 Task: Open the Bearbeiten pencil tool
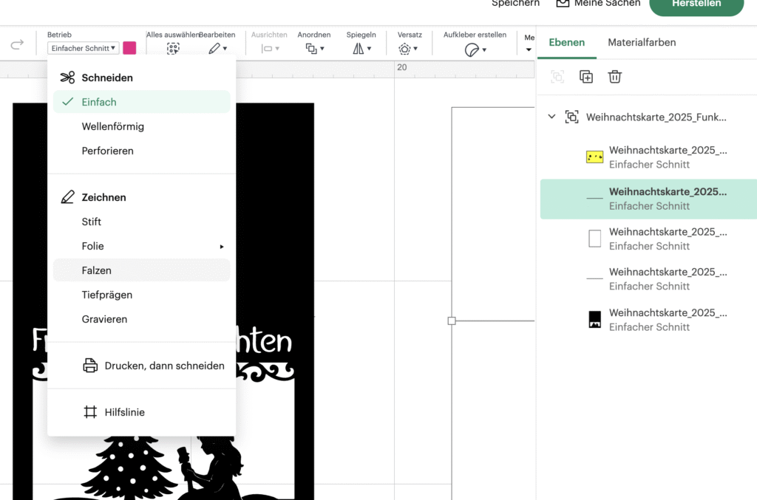217,49
